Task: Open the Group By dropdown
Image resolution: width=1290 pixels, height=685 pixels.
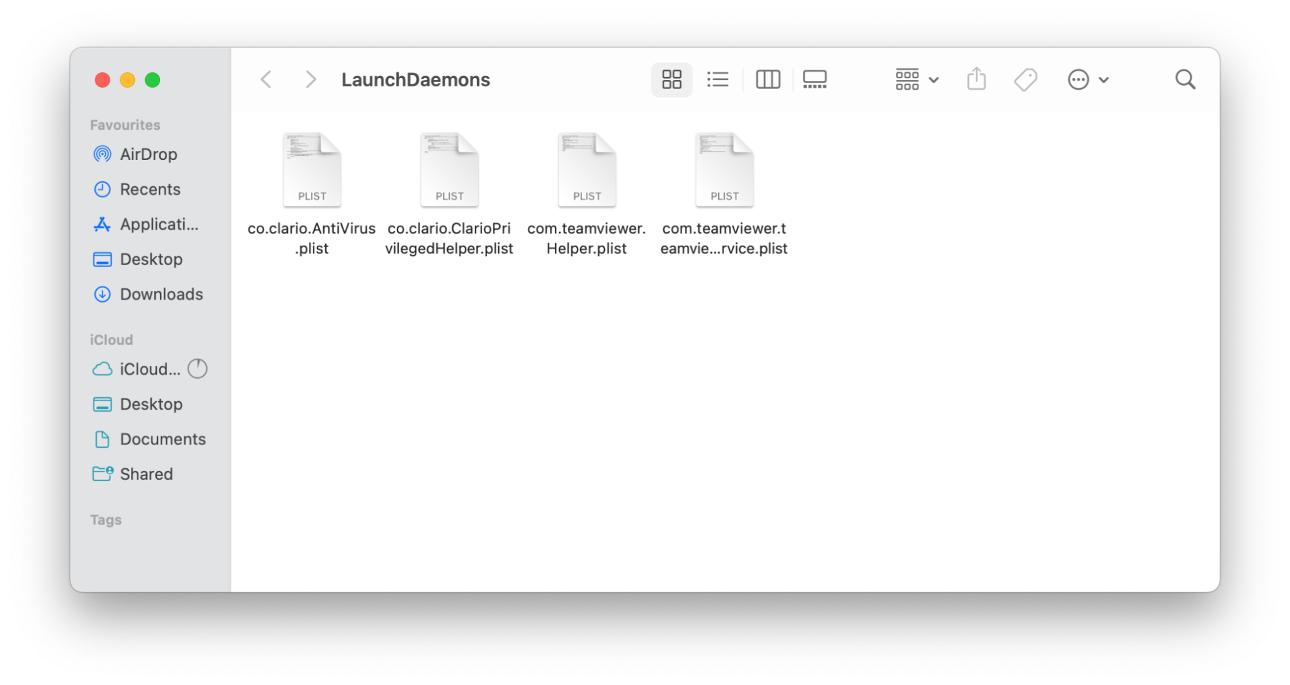Action: click(916, 79)
